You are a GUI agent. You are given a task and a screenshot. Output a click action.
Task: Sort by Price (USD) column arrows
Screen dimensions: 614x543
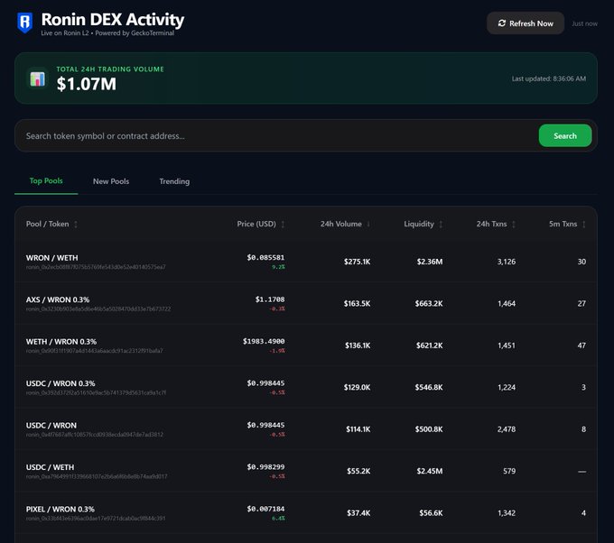(x=283, y=225)
